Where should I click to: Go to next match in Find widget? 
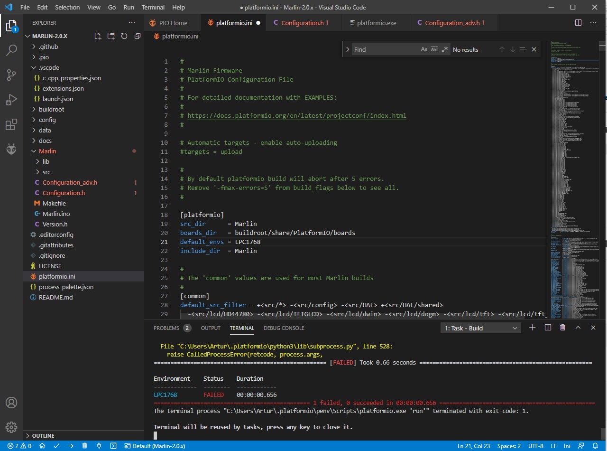coord(513,49)
